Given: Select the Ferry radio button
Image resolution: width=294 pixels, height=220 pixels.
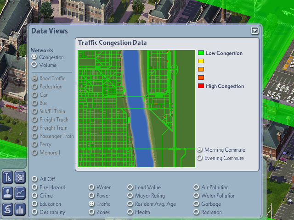Looking at the screenshot, I should click(x=34, y=144).
